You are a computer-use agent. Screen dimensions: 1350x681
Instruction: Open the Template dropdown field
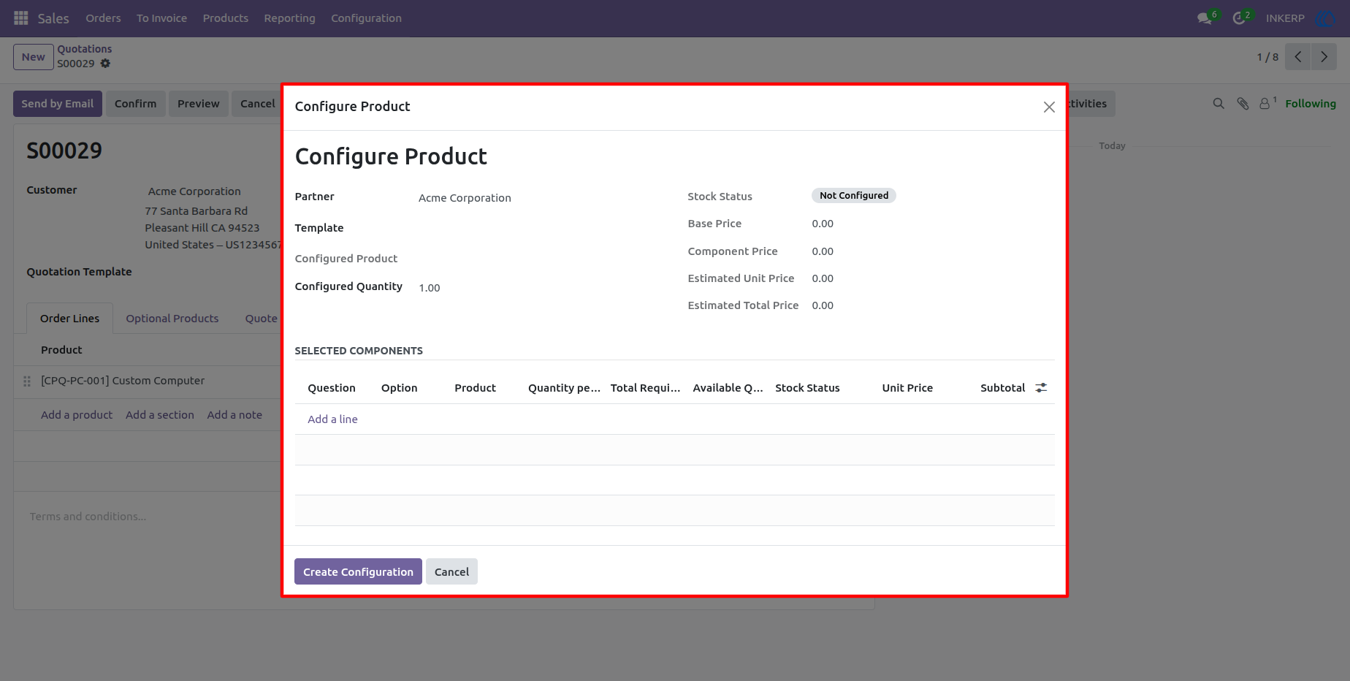pos(541,228)
